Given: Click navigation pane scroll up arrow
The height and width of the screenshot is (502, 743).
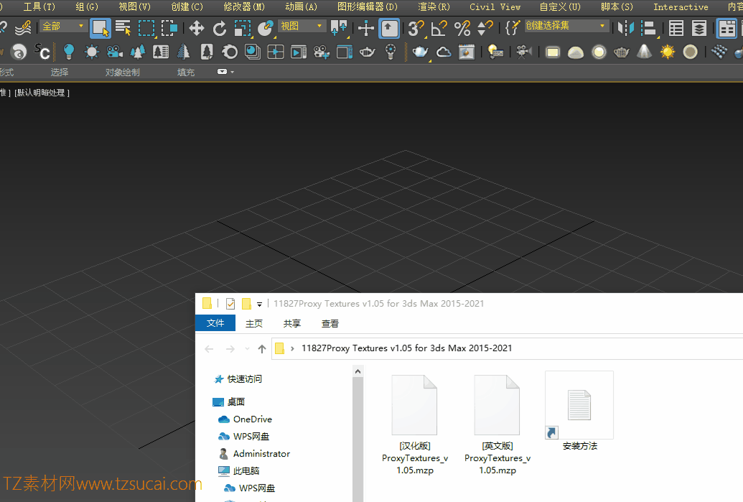Looking at the screenshot, I should (358, 371).
